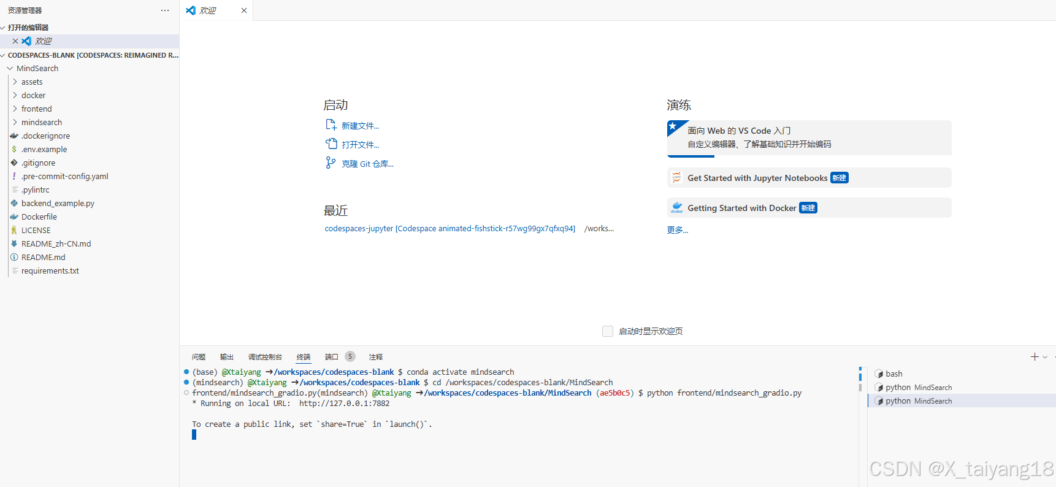
Task: Click the Jupyter icon in walkthroughs
Action: (677, 178)
